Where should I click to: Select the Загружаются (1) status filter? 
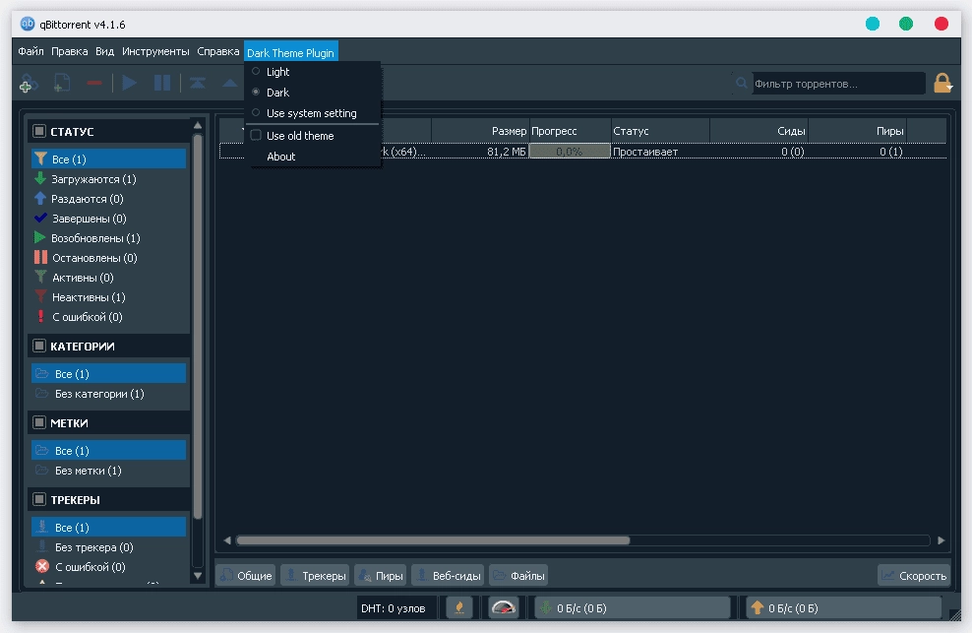coord(109,179)
